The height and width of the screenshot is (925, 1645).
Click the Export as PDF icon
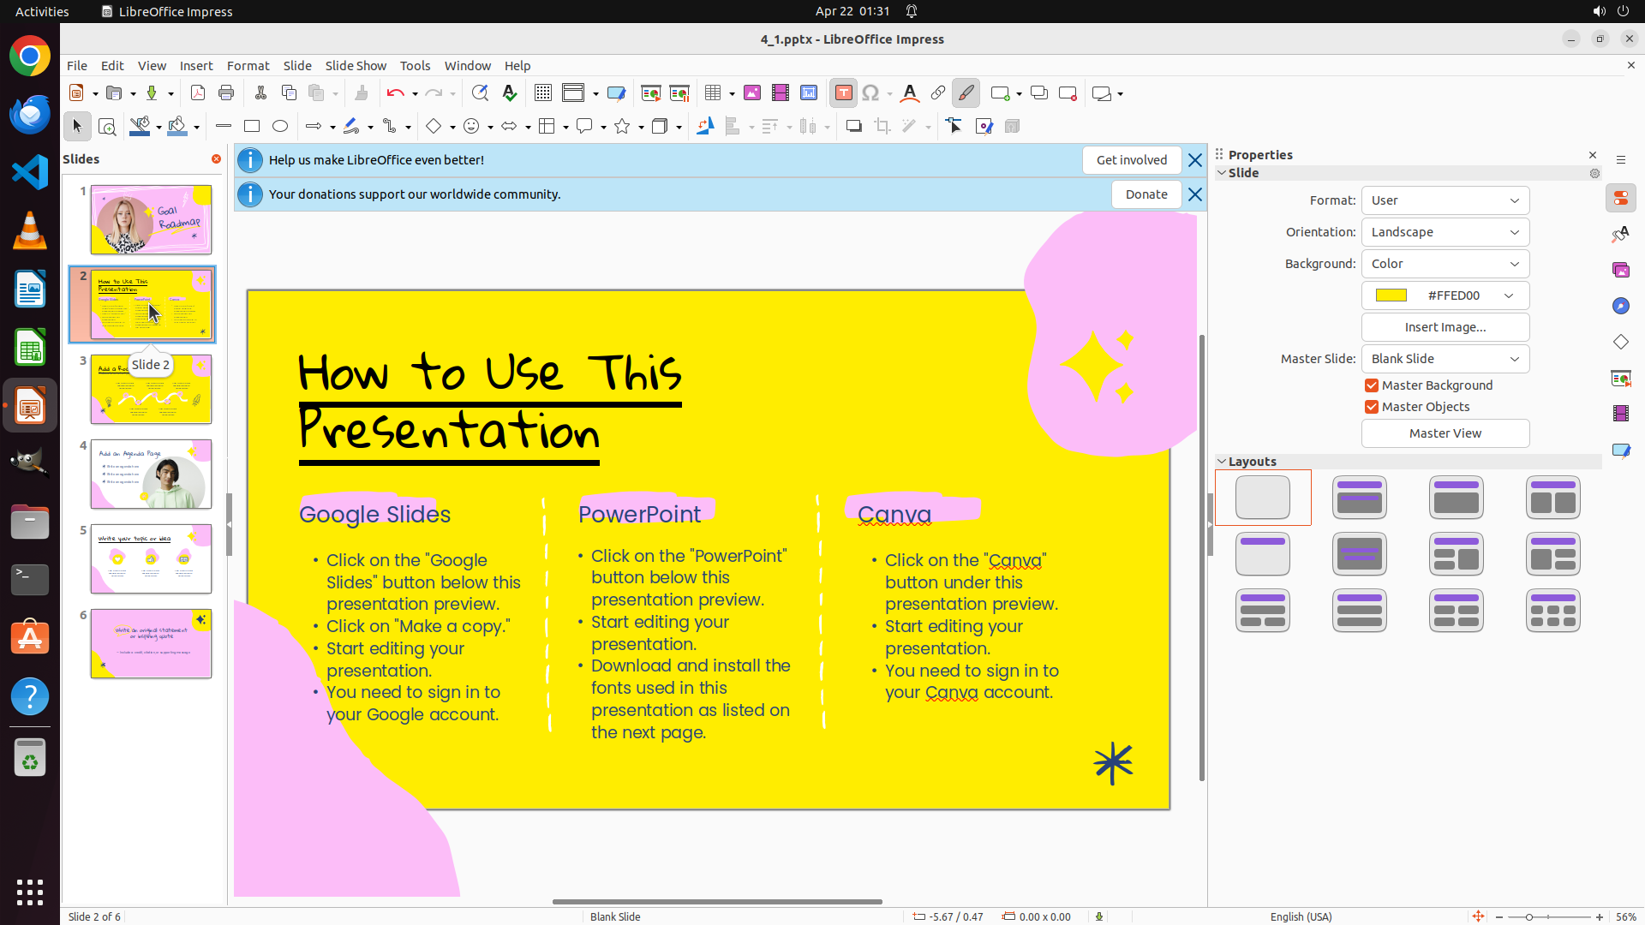coord(198,93)
